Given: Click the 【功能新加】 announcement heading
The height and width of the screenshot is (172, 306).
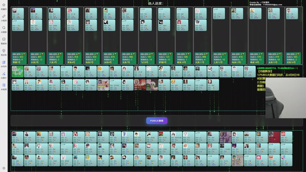Looking at the screenshot, I should tap(265, 71).
